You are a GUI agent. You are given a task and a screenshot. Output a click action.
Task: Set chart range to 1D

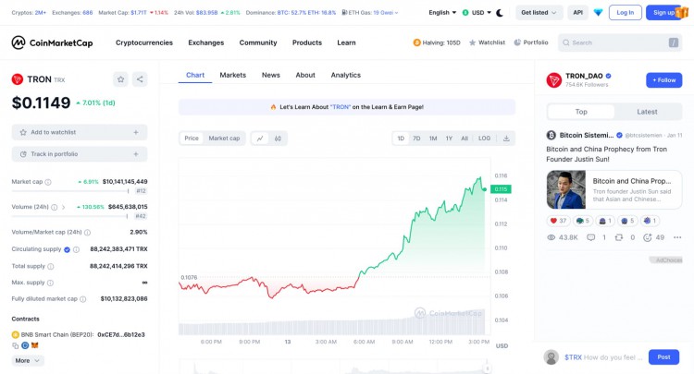tap(401, 139)
